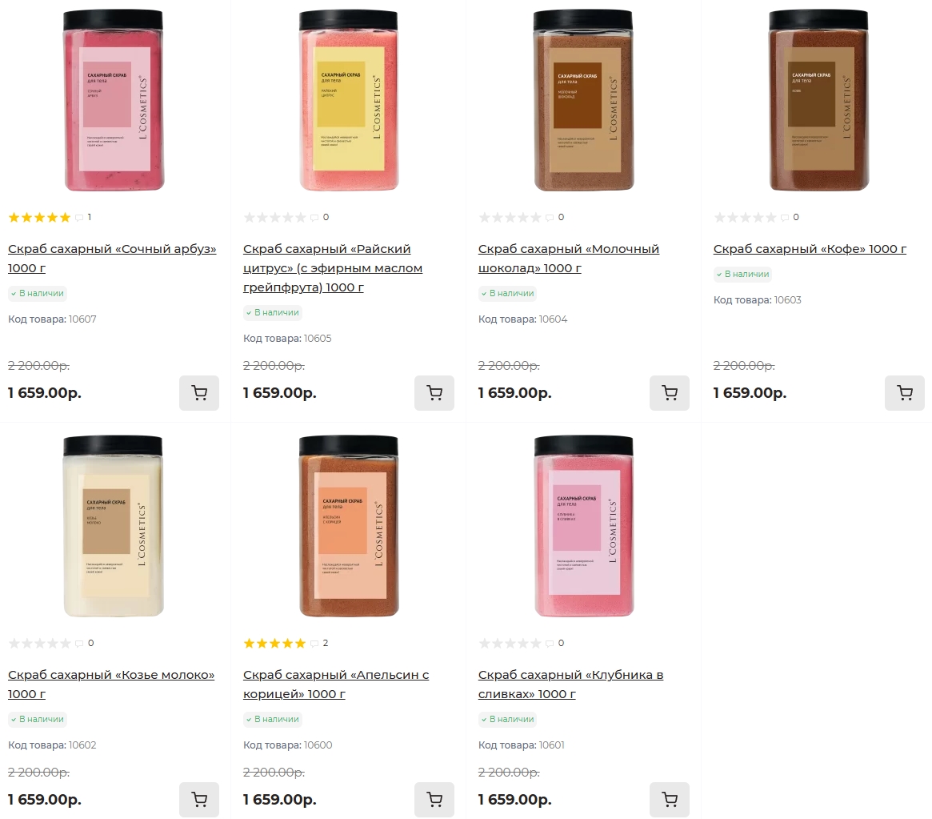Add «Козье молоко» scrub to cart
Viewport: 932px width, 819px height.
tap(199, 800)
